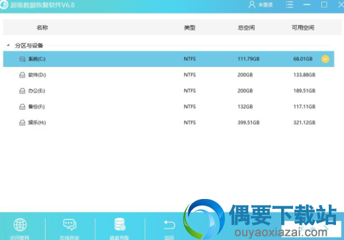Screen dimensions: 344x240
Task: Open the hamburger menu in title bar
Action: click(x=290, y=5)
